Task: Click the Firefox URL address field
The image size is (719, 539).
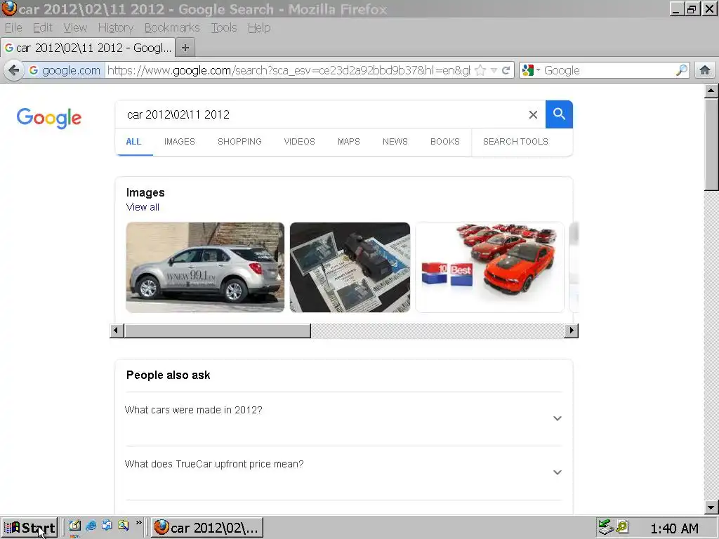Action: 289,70
